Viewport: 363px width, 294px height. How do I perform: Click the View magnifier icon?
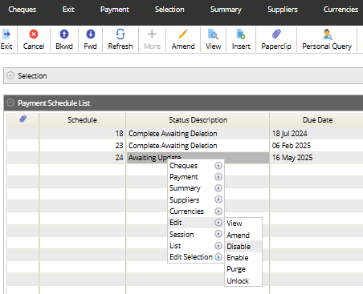213,34
